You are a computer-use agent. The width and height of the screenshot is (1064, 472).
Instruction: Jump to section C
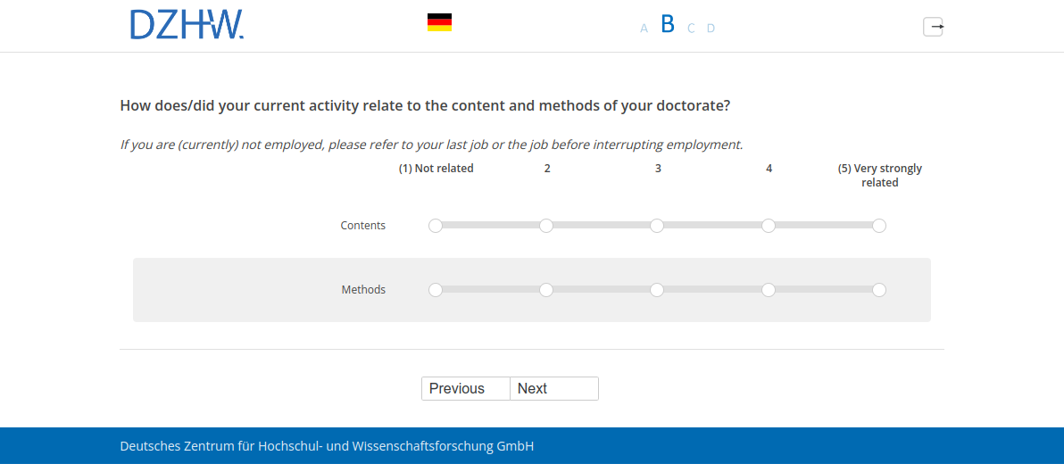691,29
